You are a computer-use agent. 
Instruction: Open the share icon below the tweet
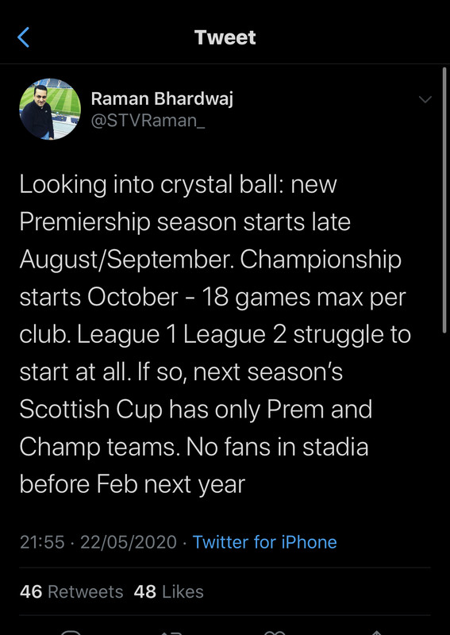click(x=377, y=633)
